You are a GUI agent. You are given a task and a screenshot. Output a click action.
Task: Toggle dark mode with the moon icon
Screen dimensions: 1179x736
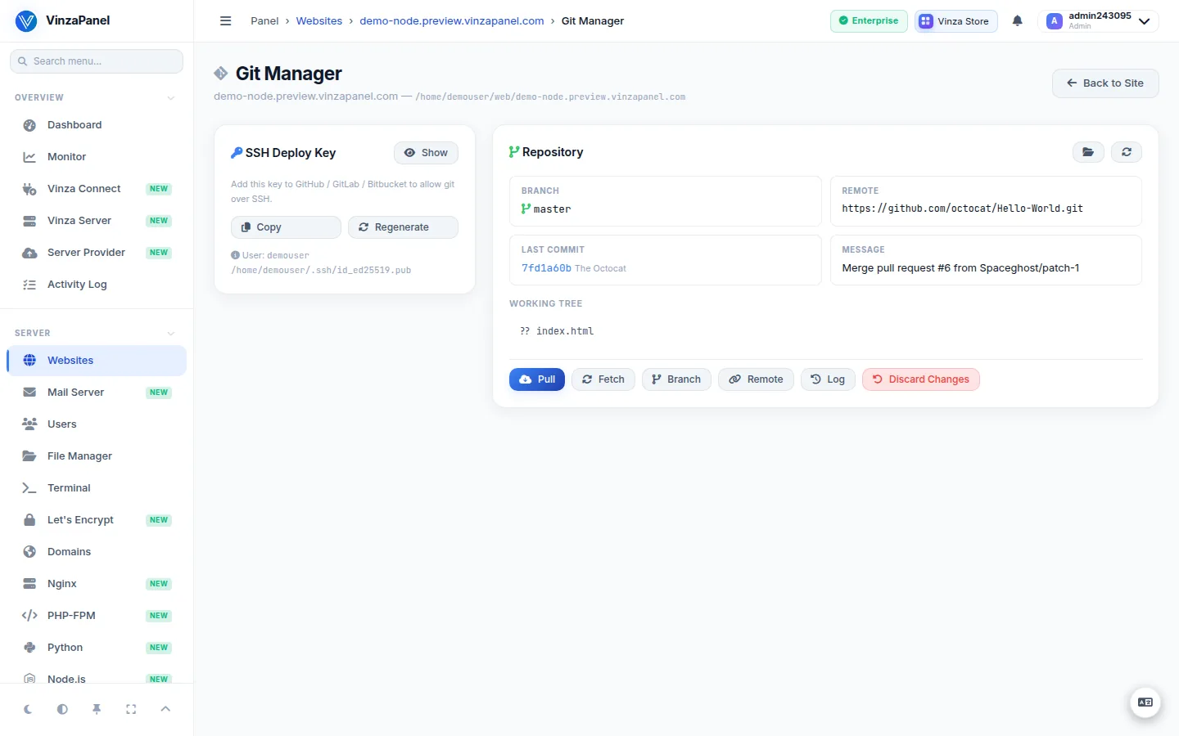pyautogui.click(x=28, y=709)
